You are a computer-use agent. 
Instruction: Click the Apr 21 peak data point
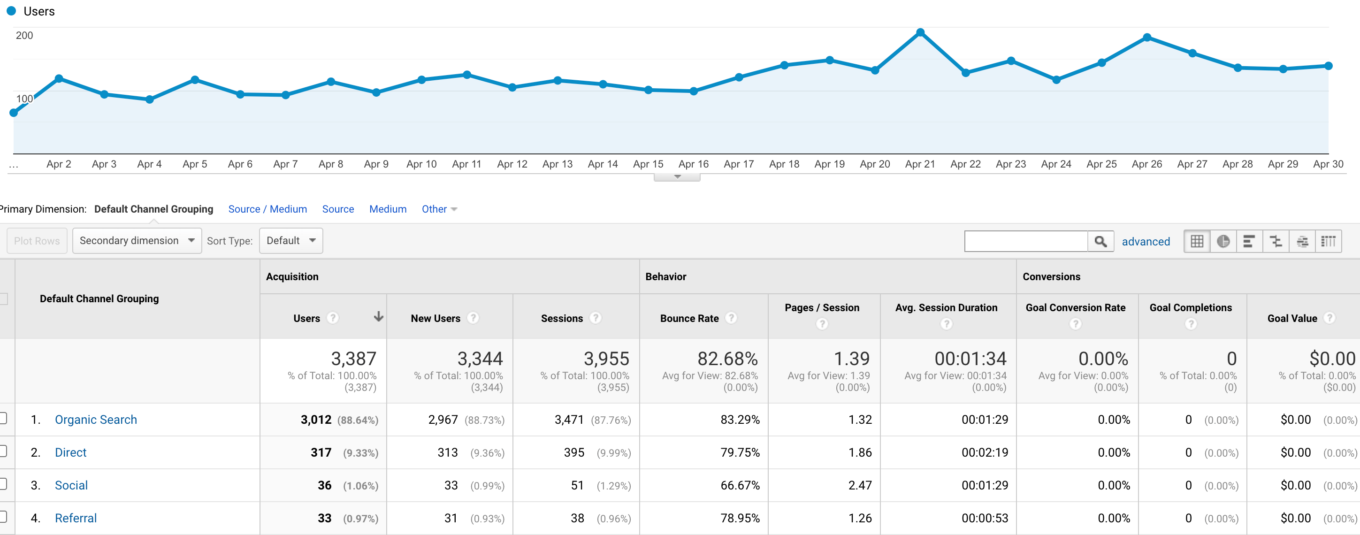click(x=920, y=33)
